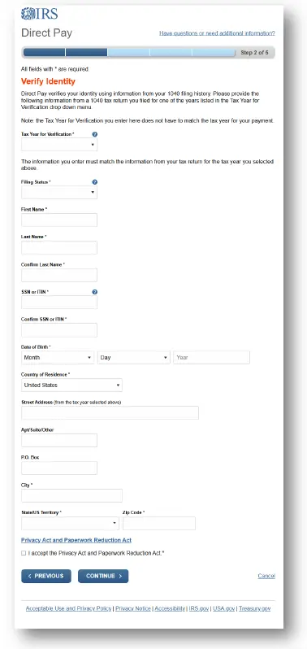Open the Tax Year for Verification dropdown

click(59, 145)
